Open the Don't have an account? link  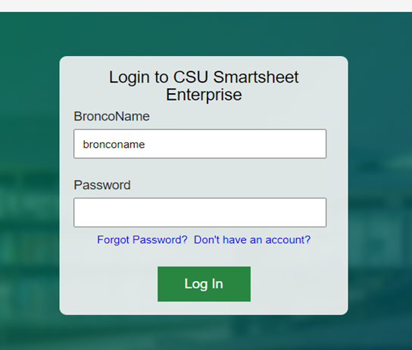[x=252, y=240]
